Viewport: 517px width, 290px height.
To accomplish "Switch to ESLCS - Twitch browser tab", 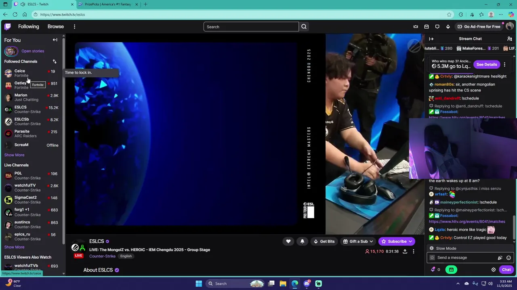I will coord(44,4).
